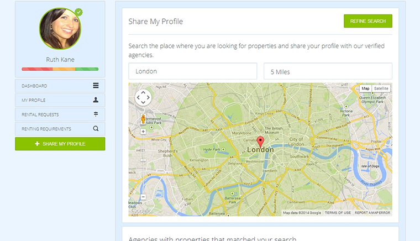
Task: Click 'Kensington' label on map
Action: click(x=199, y=160)
